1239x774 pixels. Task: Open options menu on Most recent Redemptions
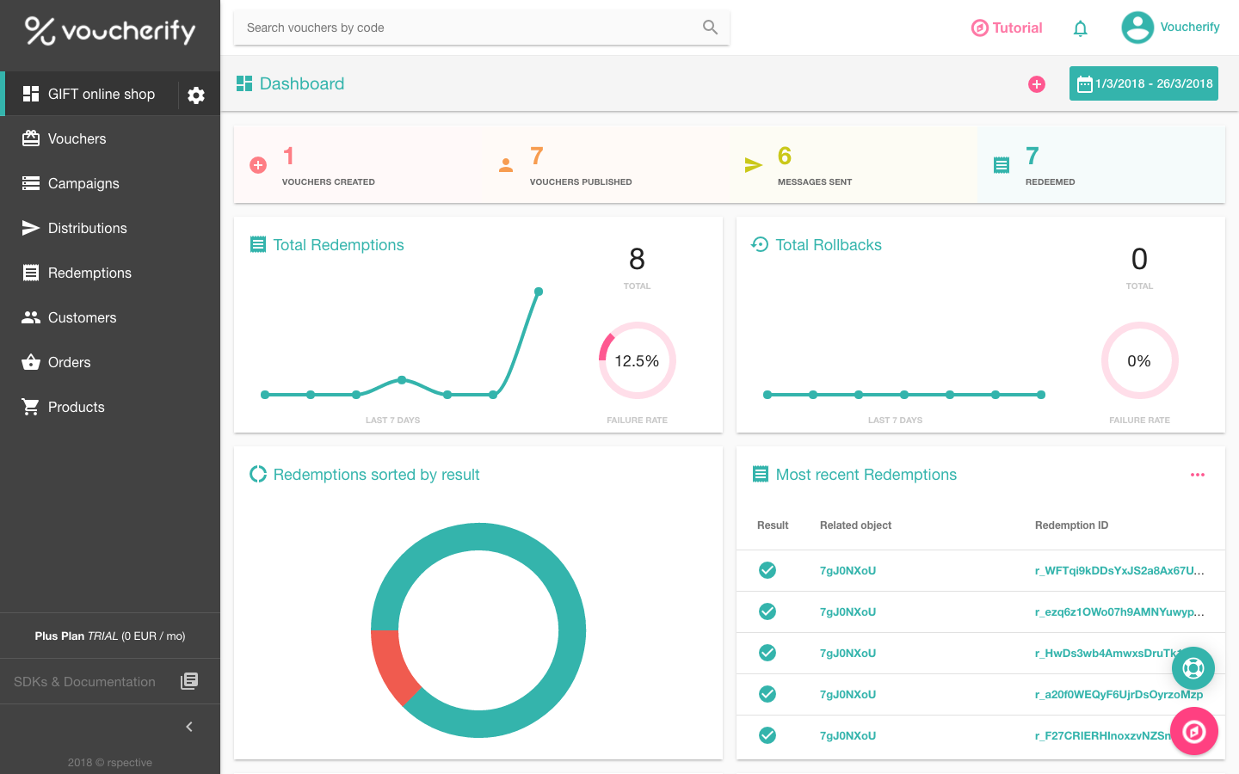pyautogui.click(x=1198, y=474)
